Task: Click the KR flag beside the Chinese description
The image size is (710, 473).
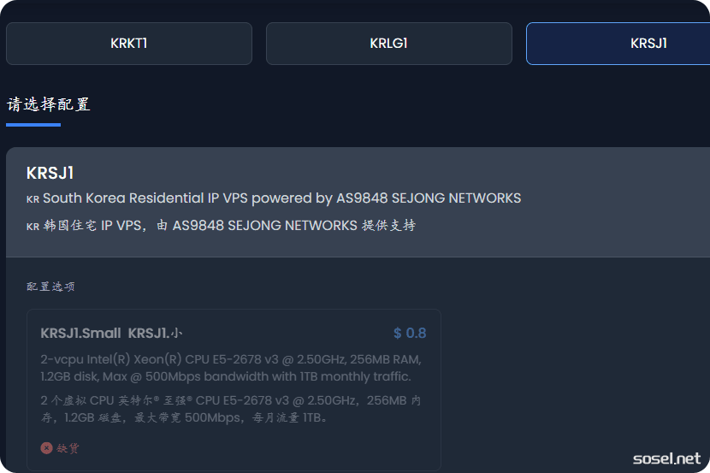Action: [33, 227]
